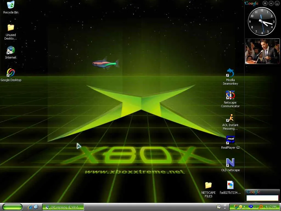Click the 4:17 PM system clock
281x211 pixels.
click(x=271, y=207)
